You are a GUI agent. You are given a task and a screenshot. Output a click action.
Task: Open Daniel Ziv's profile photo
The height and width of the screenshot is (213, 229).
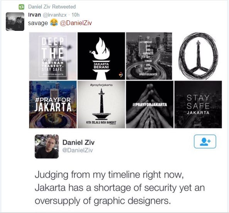(47, 146)
